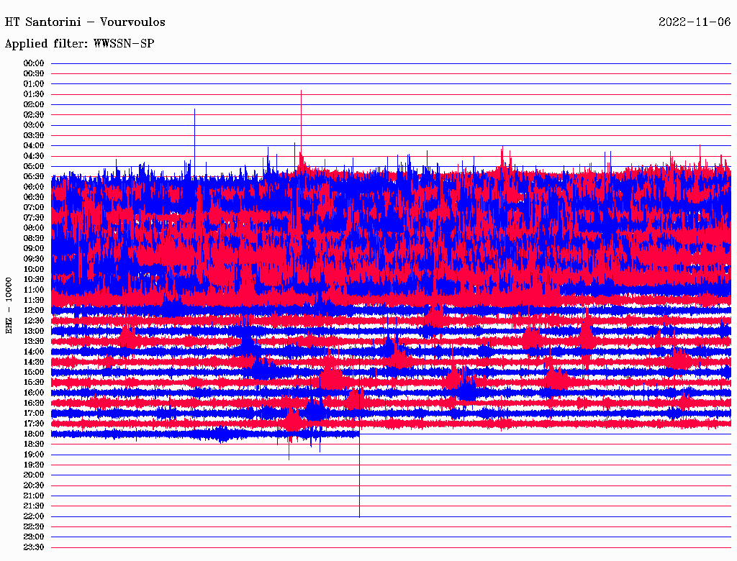Click the 22:00 time label
The width and height of the screenshot is (737, 561).
34,516
